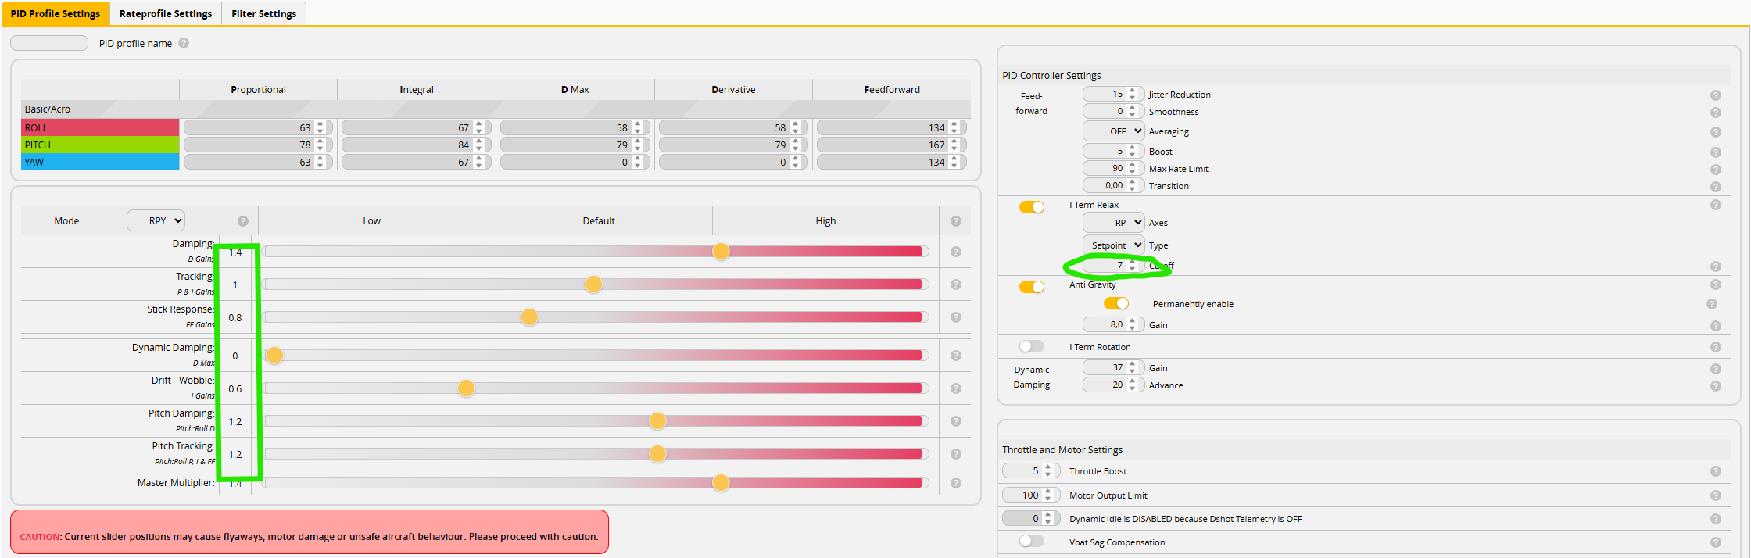
Task: Open the feedforward Averaging dropdown
Action: pos(1113,131)
